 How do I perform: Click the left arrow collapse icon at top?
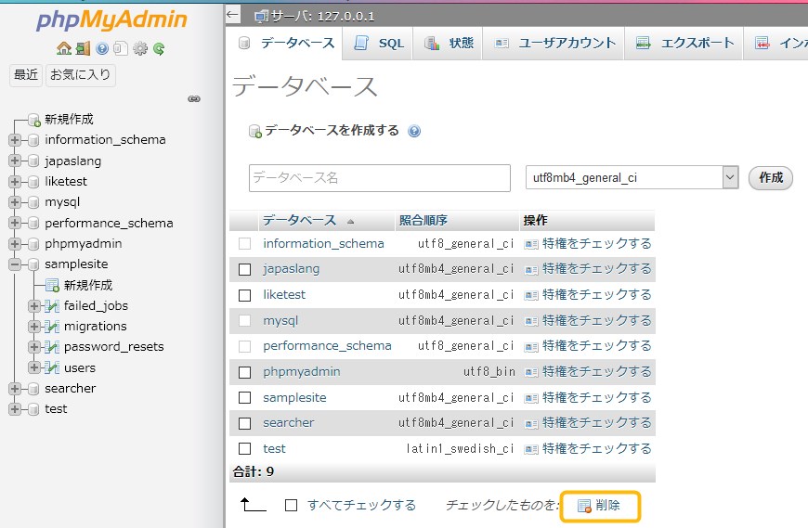tap(233, 15)
